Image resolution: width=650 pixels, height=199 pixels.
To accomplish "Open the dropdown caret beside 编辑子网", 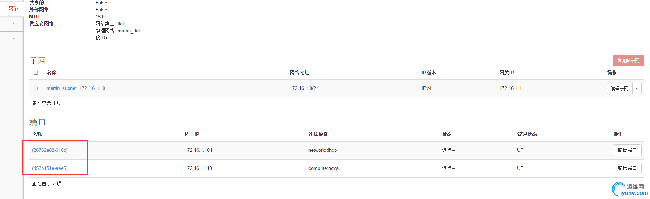I will pyautogui.click(x=637, y=88).
